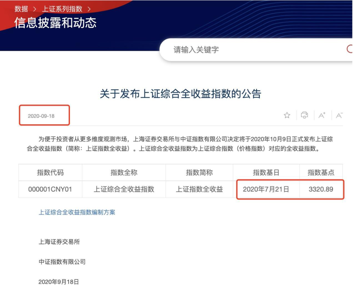
Task: Click the 指数代码 column header
Action: [50, 173]
